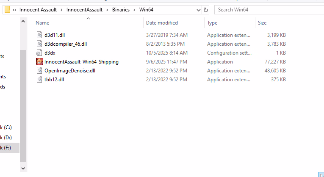Click the d3dx configuration file icon
324x177 pixels.
pos(39,53)
